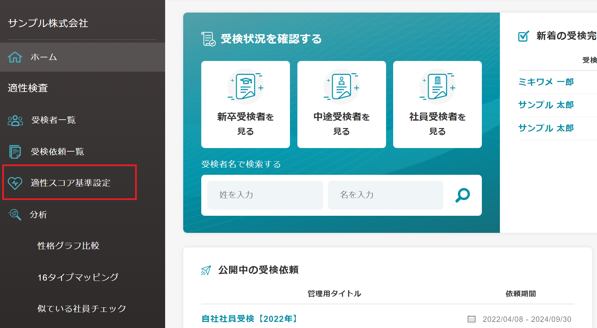Click the vertical scrollbar on the right edge
The width and height of the screenshot is (597, 328).
(x=594, y=129)
